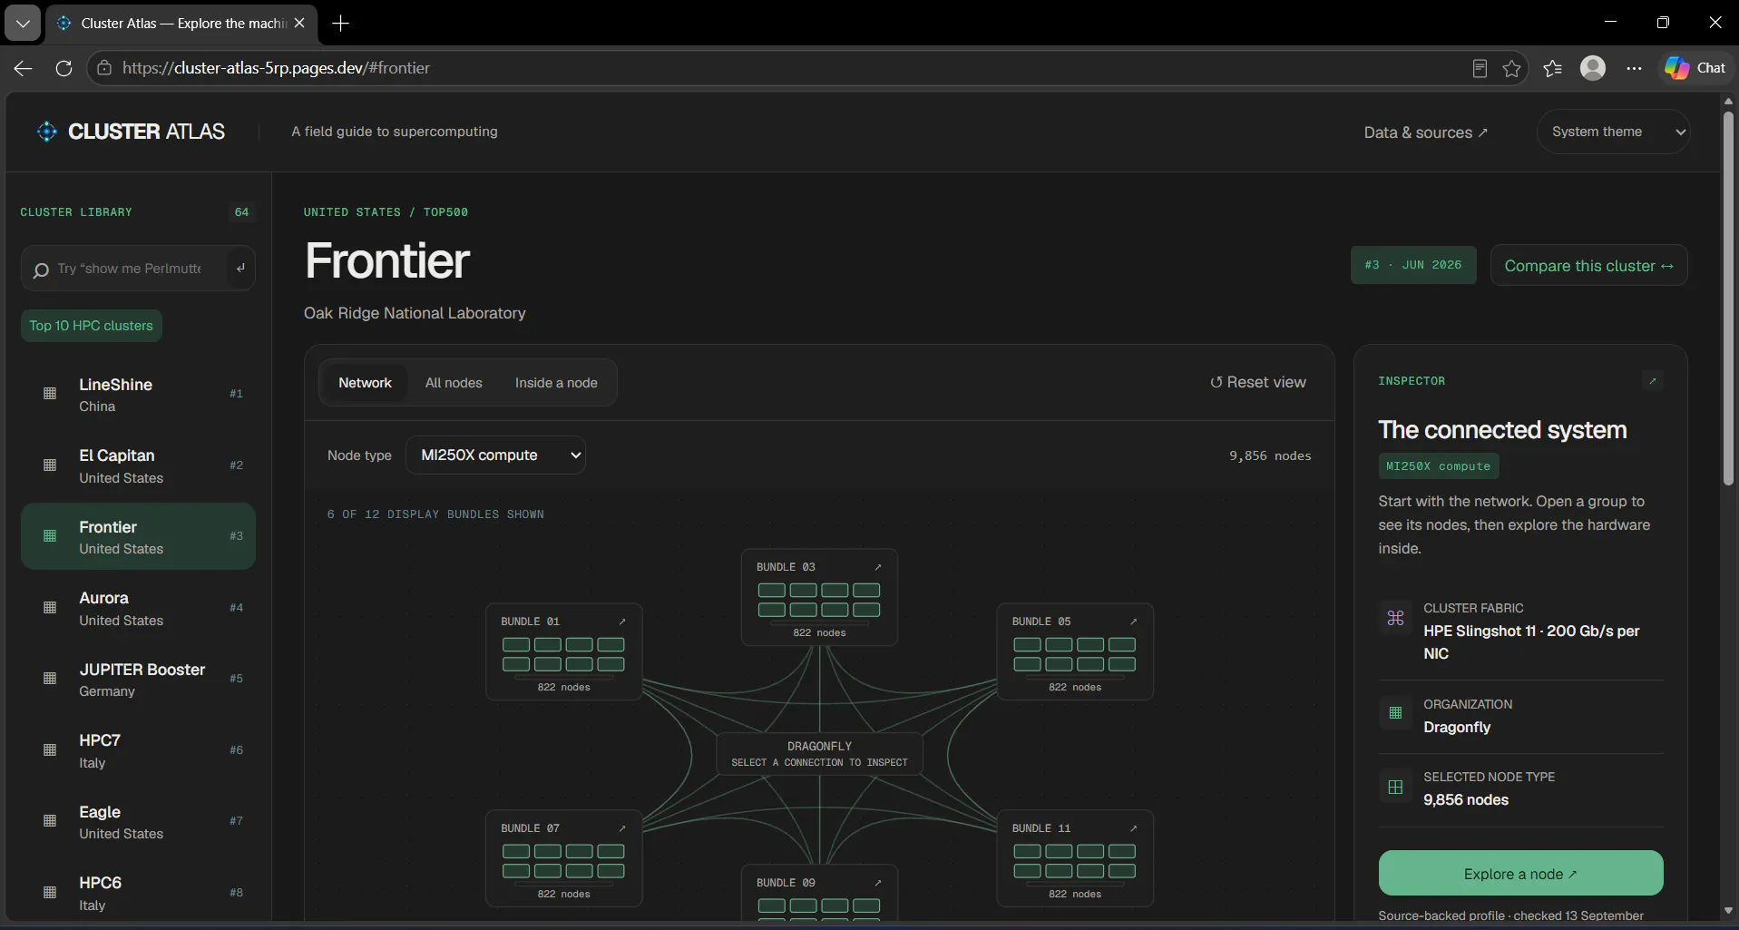
Task: Click Reset view
Action: [1257, 383]
